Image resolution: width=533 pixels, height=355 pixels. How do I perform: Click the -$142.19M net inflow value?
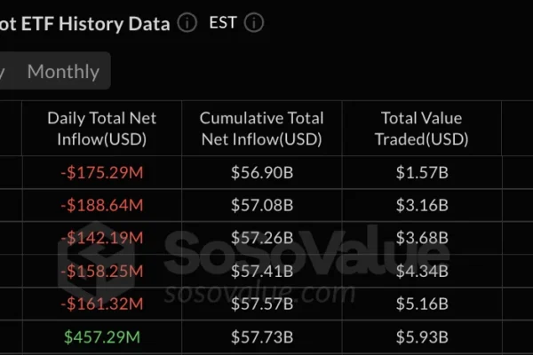click(101, 239)
